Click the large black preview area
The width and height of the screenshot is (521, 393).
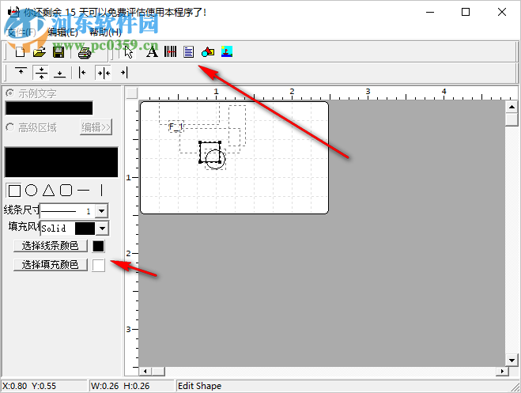click(61, 162)
